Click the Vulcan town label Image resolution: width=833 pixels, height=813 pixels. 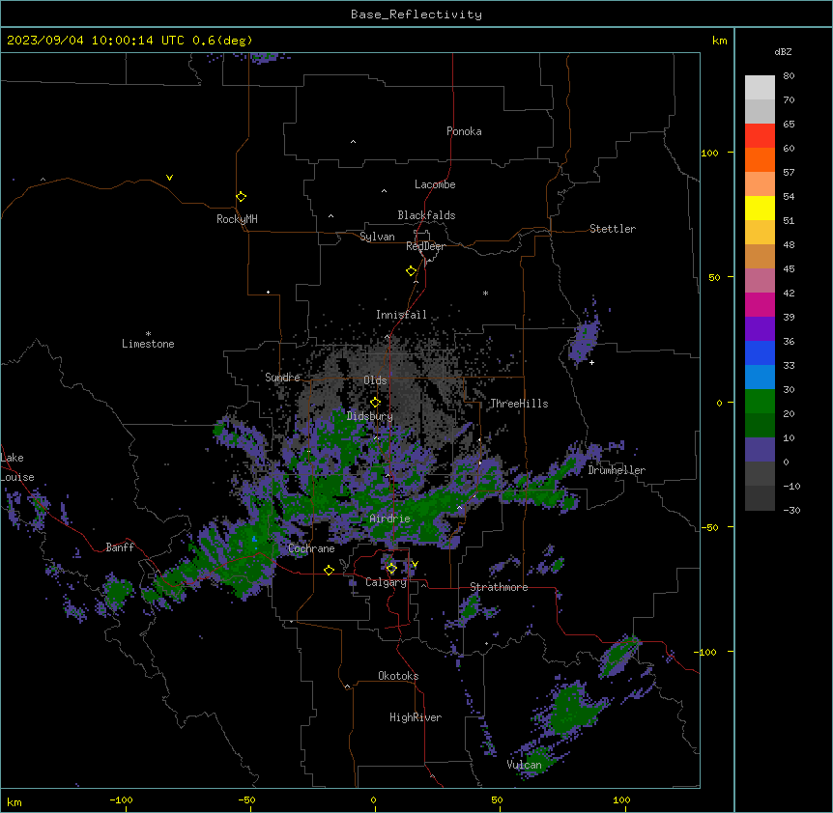[524, 765]
